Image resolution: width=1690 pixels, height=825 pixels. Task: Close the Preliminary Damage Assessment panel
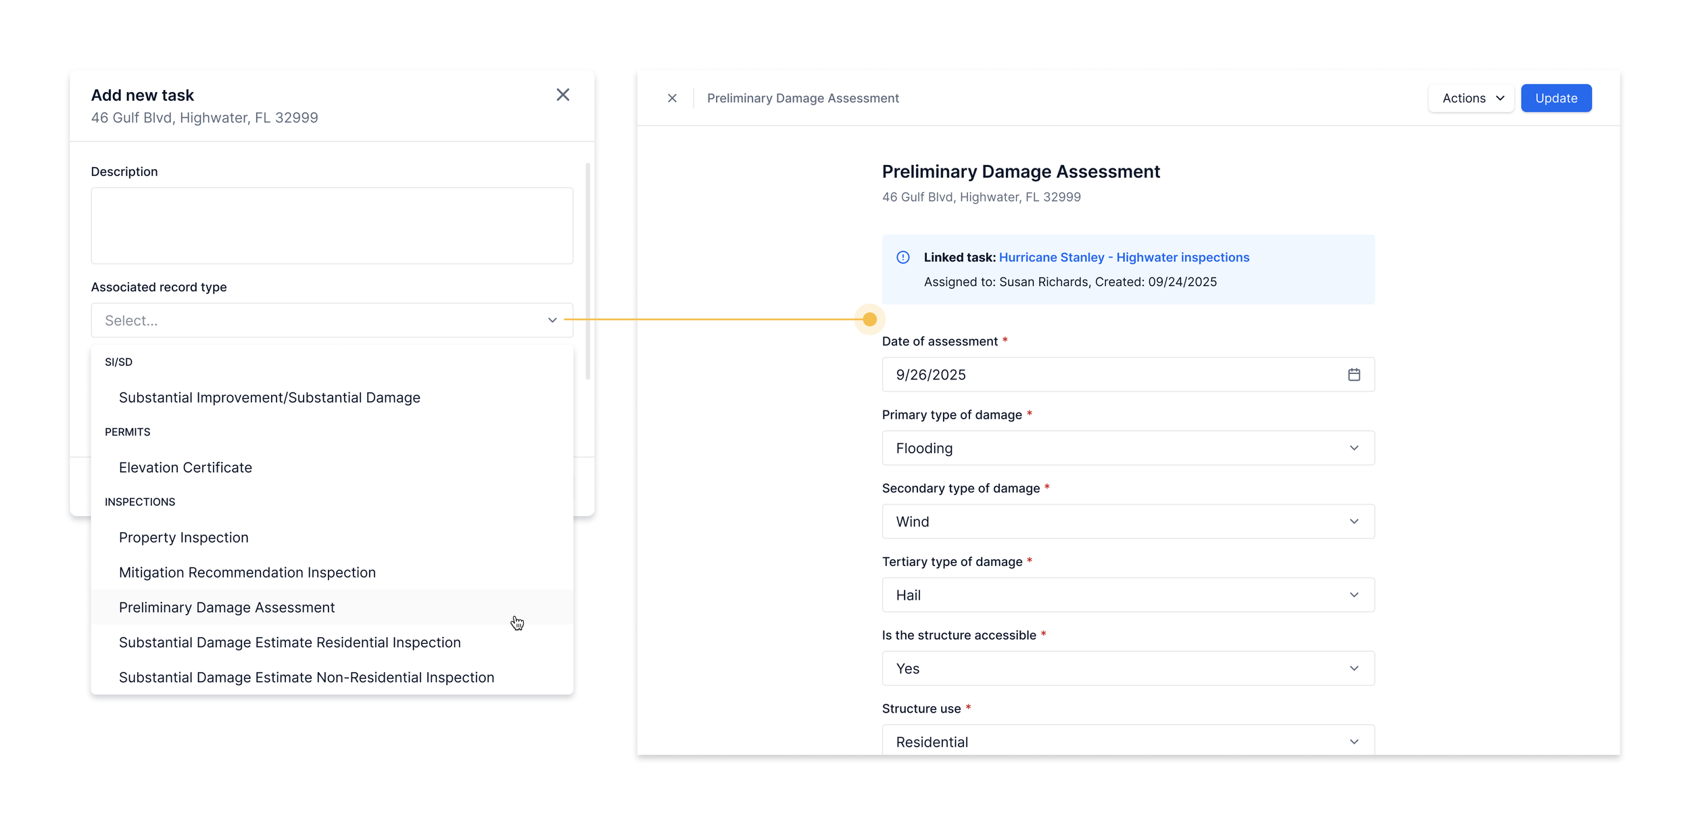pos(672,98)
